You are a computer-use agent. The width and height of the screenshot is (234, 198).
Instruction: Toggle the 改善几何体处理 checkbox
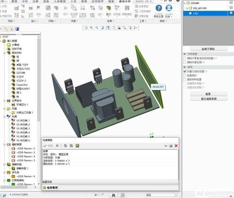pyautogui.click(x=185, y=71)
